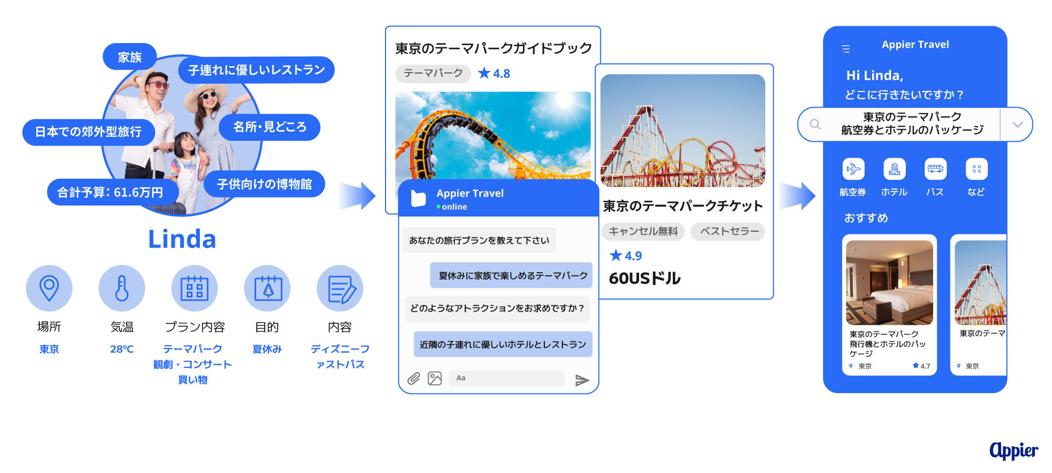
Task: Click the 夏休みに家族で楽しめるテーマパーク reply
Action: click(x=512, y=275)
